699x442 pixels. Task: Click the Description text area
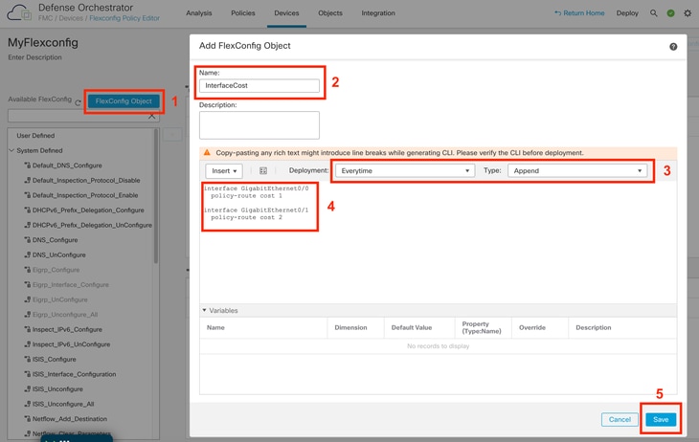pos(259,125)
